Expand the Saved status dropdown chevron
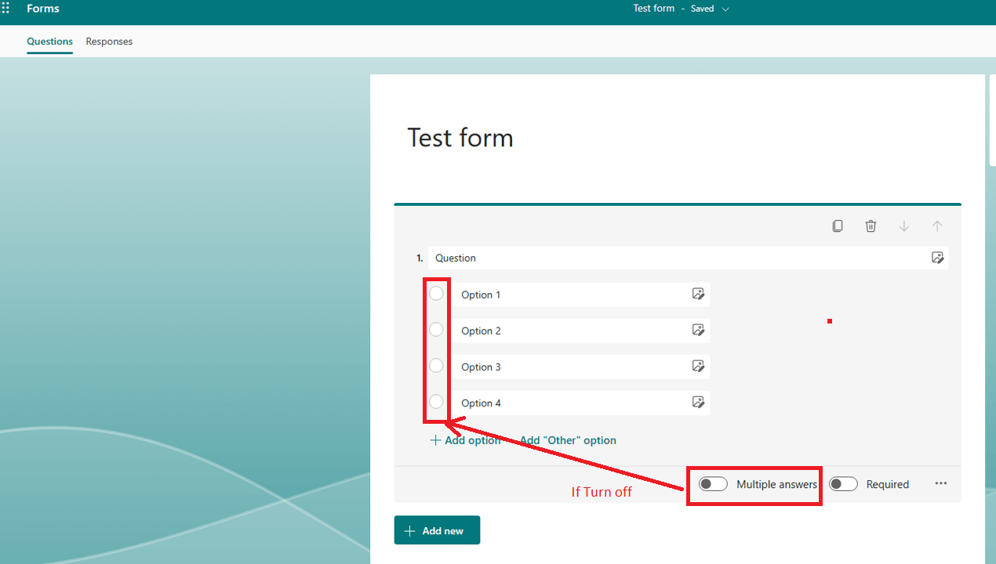The width and height of the screenshot is (996, 564). click(x=725, y=9)
